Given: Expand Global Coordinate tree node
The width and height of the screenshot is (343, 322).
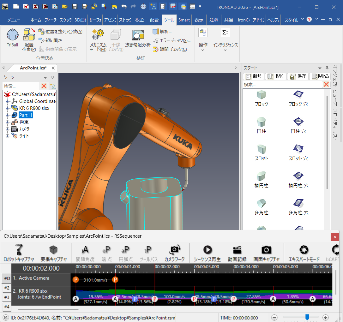Looking at the screenshot, I should pos(7,101).
